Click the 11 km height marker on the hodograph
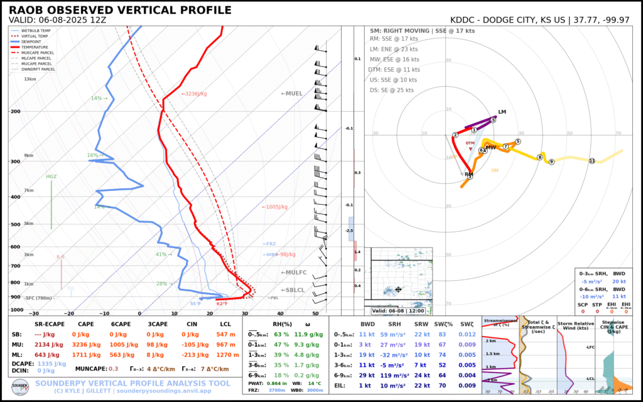The image size is (643, 402). (x=592, y=161)
